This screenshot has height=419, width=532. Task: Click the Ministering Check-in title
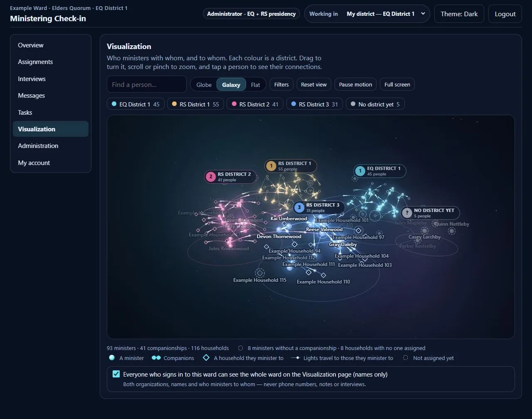[48, 19]
